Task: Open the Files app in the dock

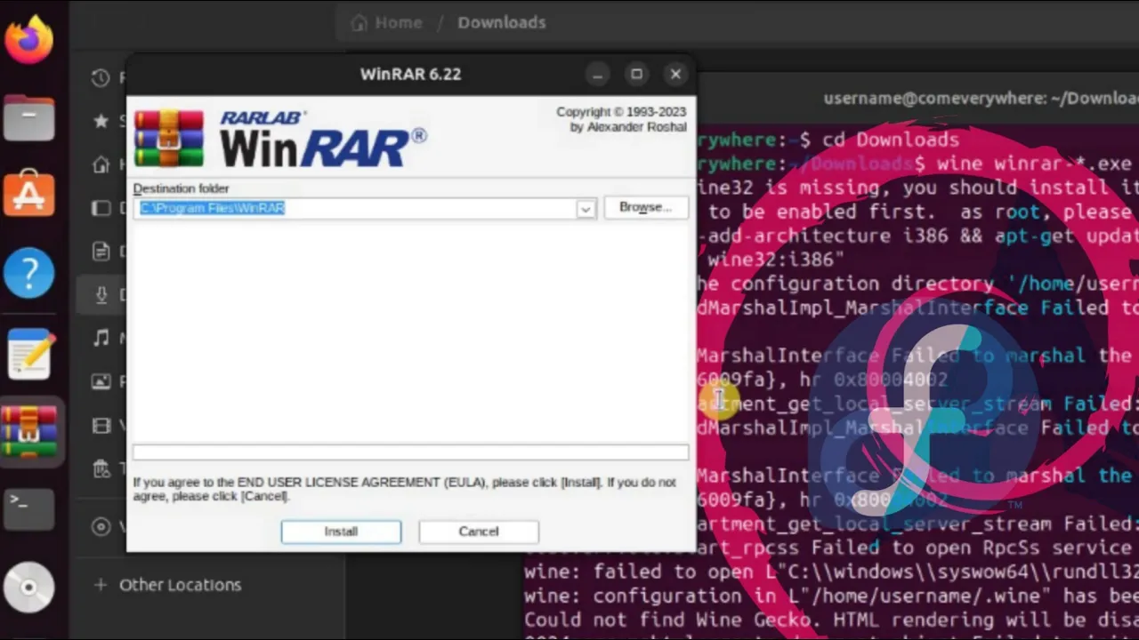Action: [28, 117]
